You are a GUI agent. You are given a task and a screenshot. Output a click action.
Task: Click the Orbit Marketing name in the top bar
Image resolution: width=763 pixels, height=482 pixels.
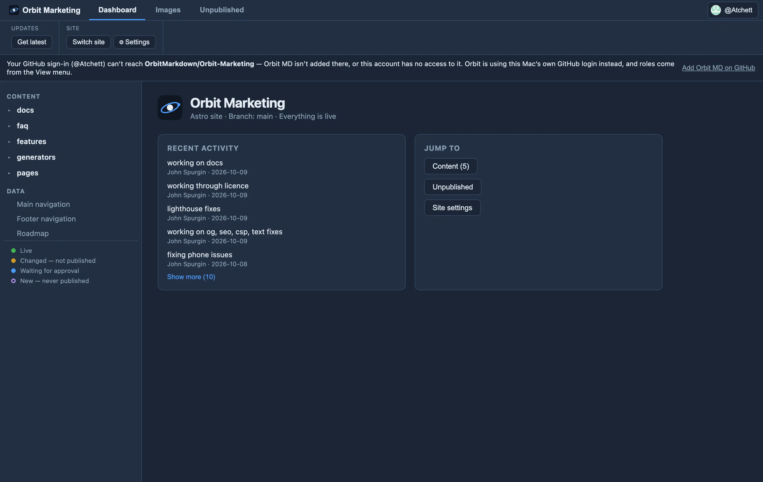pyautogui.click(x=51, y=10)
